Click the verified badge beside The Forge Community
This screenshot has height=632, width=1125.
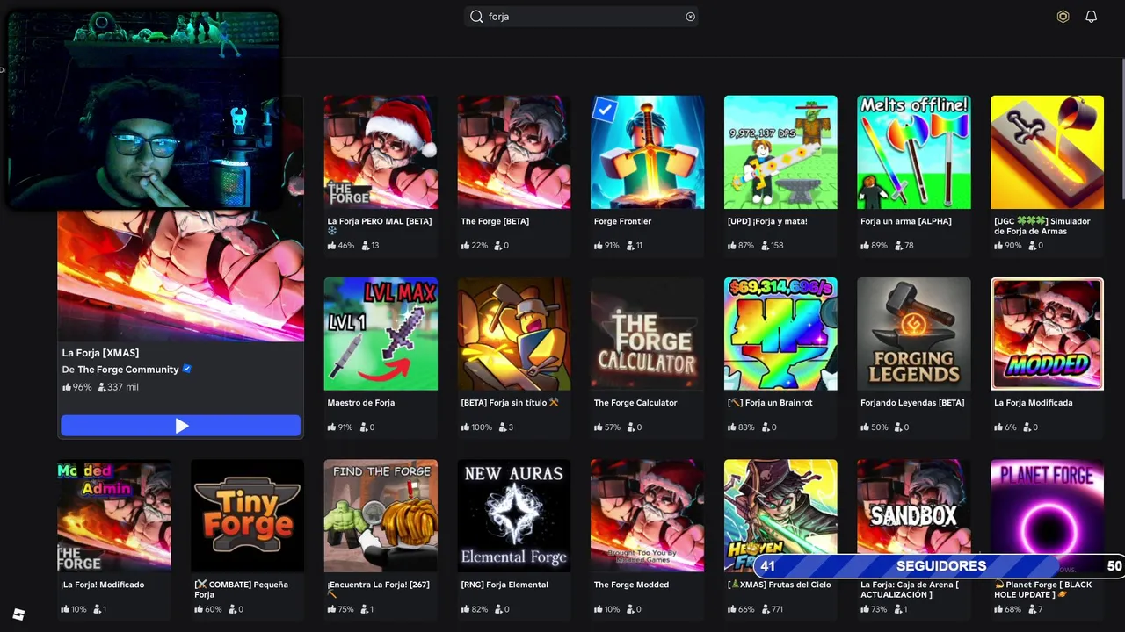(x=186, y=369)
